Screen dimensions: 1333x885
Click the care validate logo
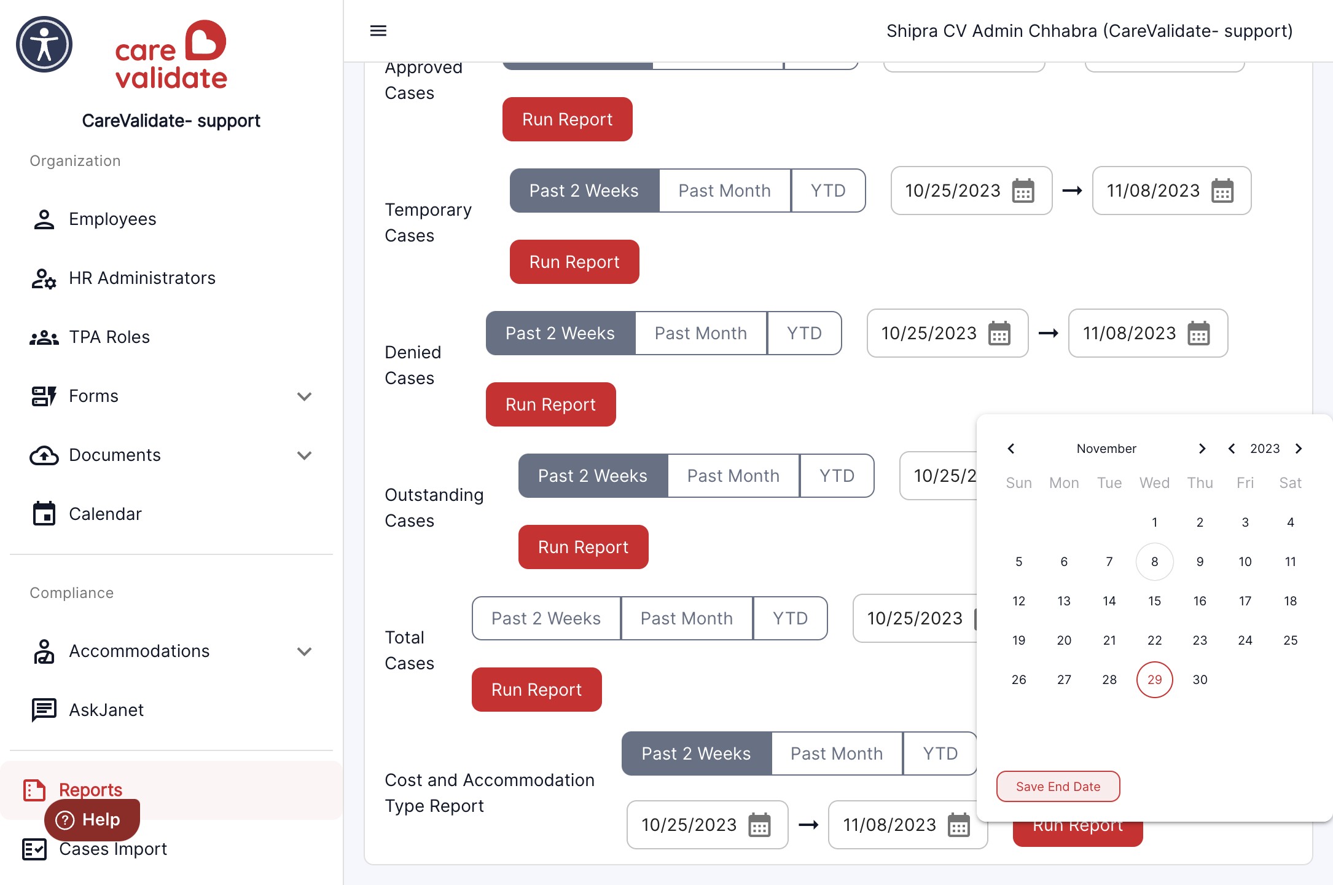(x=171, y=54)
